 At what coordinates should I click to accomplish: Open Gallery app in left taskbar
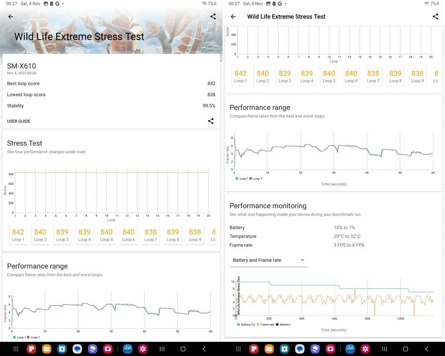pyautogui.click(x=143, y=349)
